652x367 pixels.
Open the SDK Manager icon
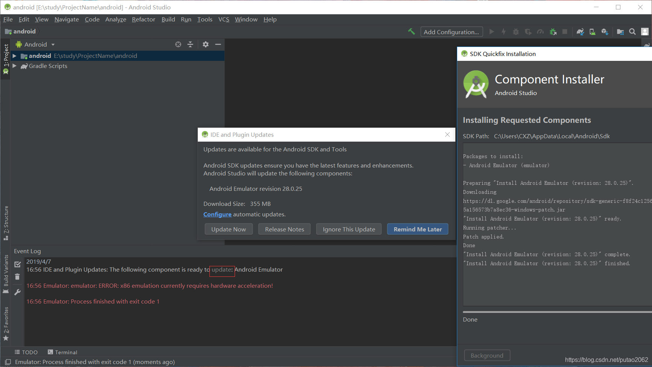(x=605, y=32)
